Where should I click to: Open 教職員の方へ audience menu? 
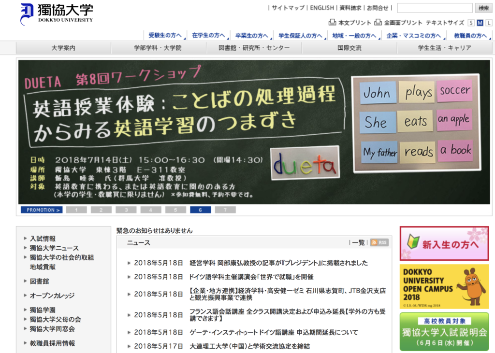tap(470, 35)
